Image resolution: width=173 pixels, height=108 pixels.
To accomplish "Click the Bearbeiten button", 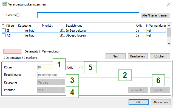I will [x=138, y=56].
